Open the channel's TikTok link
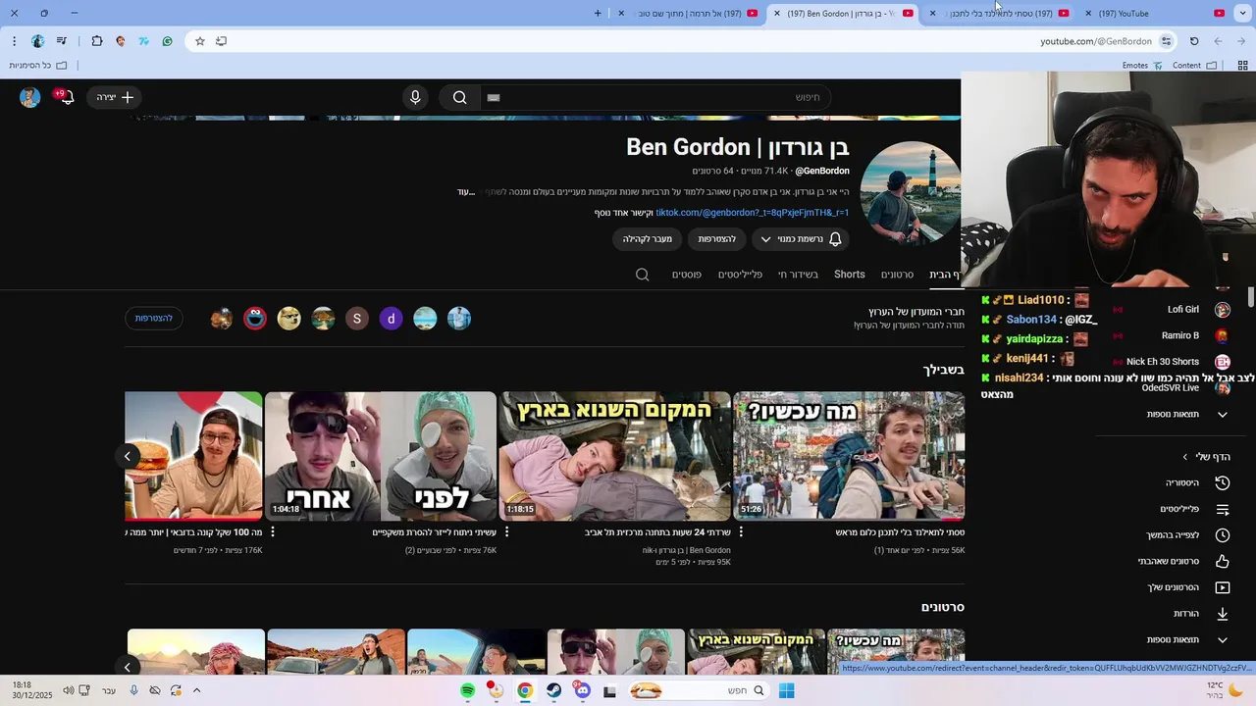 753,213
